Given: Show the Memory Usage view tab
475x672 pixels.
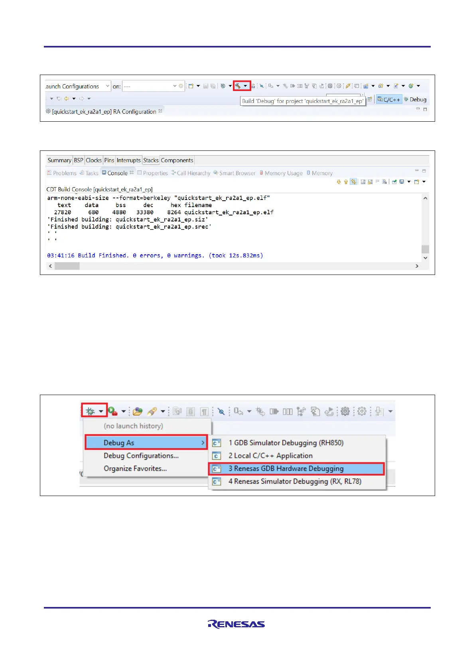Looking at the screenshot, I should [x=281, y=173].
